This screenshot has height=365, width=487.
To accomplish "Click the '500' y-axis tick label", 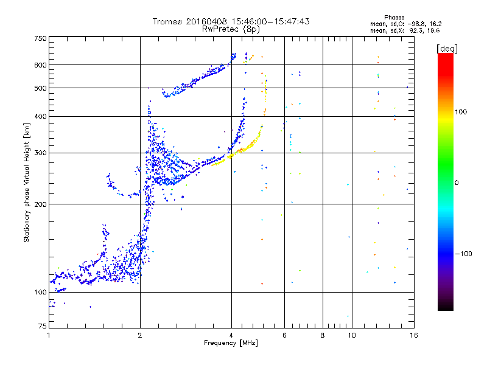I will (x=40, y=88).
